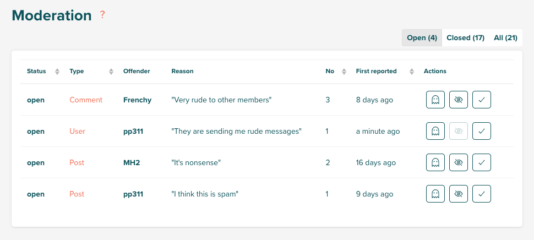Switch to the All (21) tab
This screenshot has width=534, height=240.
[505, 38]
